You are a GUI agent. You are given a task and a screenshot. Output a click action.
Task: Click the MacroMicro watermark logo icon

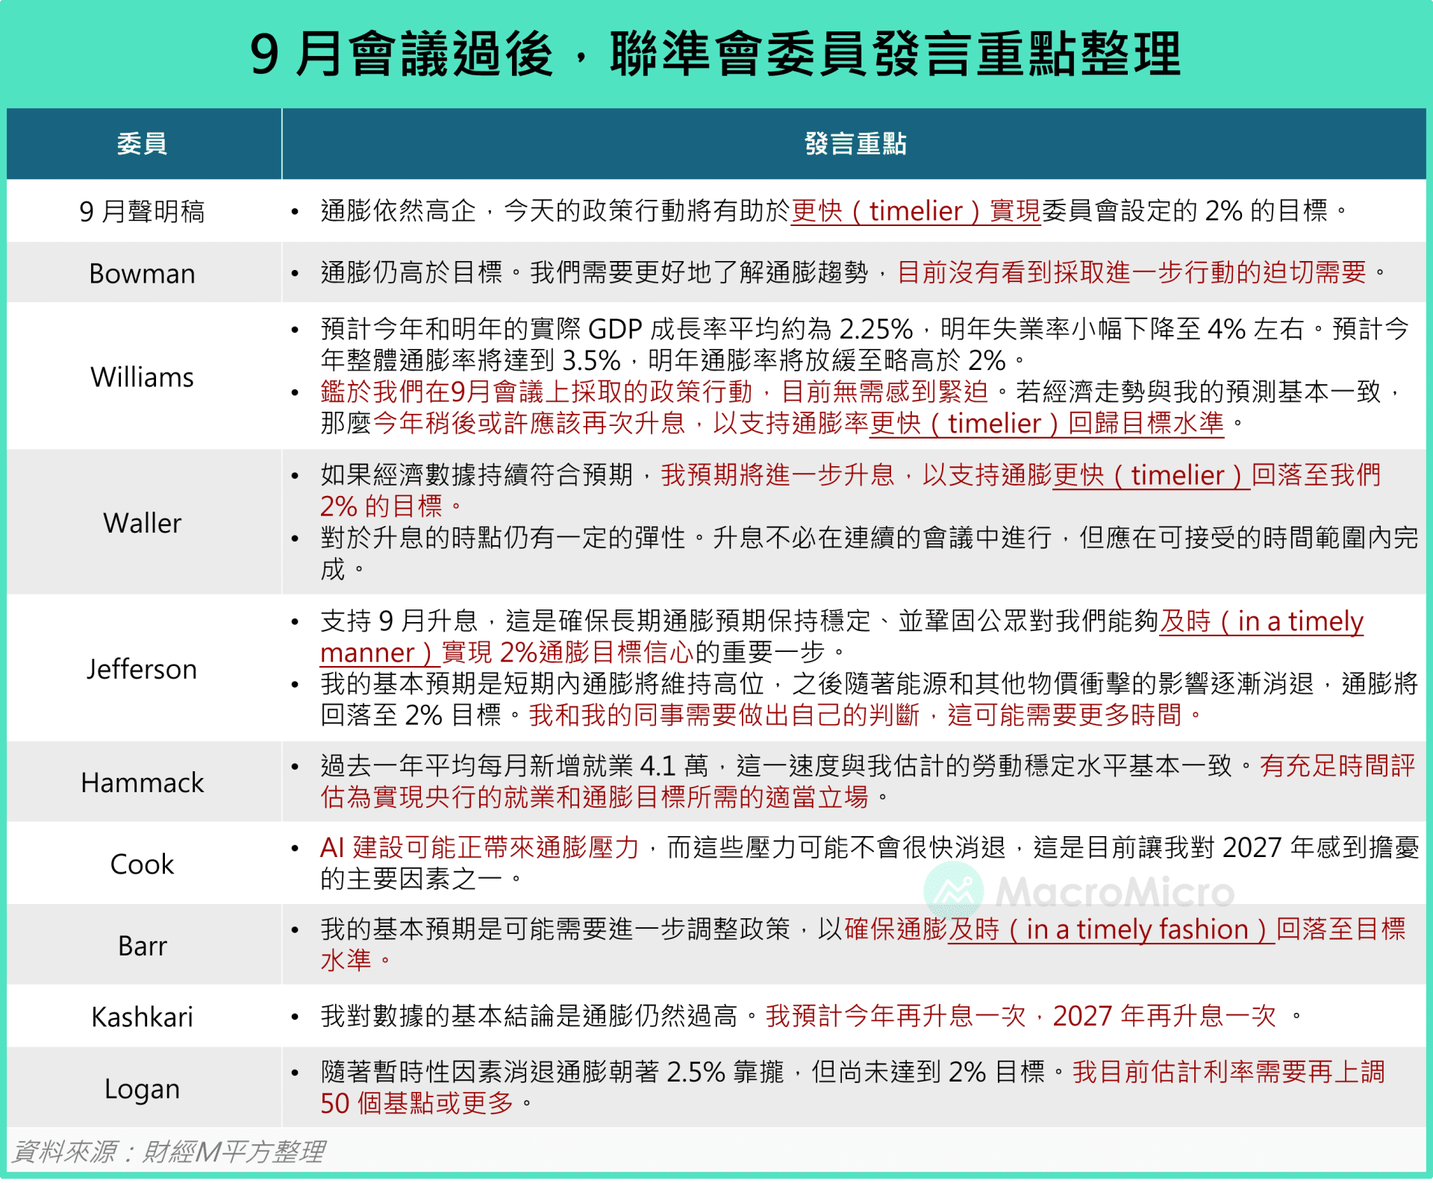[953, 891]
